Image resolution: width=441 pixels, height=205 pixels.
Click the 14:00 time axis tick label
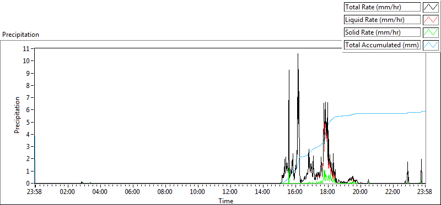tap(263, 192)
